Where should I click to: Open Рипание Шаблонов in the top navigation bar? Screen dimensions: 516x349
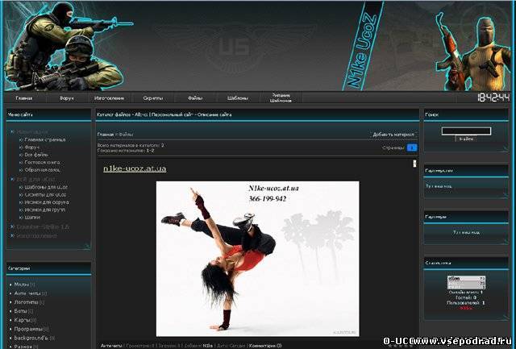[281, 98]
